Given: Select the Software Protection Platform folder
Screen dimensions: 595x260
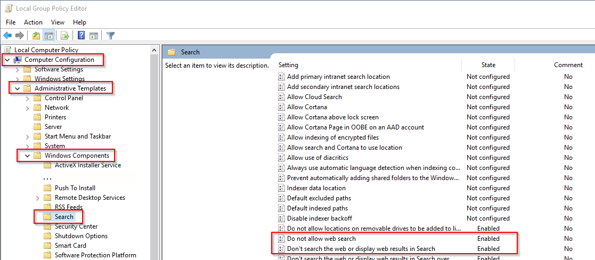Looking at the screenshot, I should click(96, 255).
